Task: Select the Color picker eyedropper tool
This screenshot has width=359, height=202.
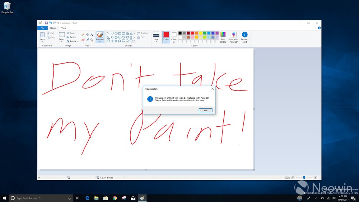Action: pyautogui.click(x=87, y=40)
